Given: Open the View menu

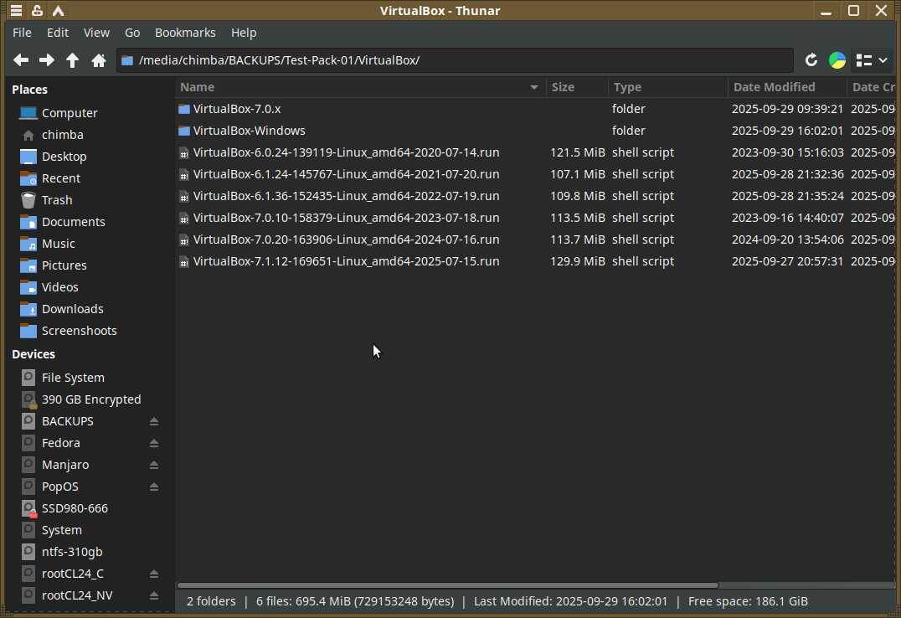Looking at the screenshot, I should (x=96, y=33).
